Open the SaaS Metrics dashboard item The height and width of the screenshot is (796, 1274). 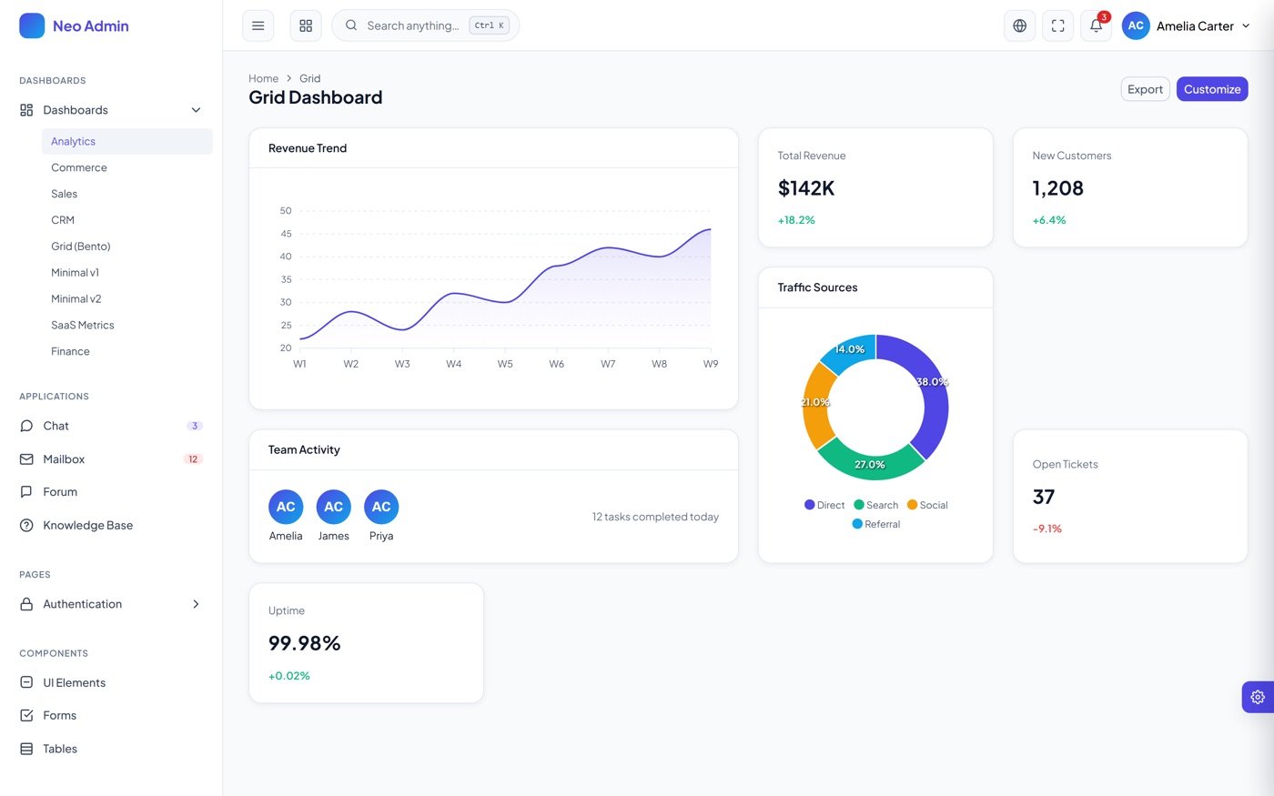tap(126, 325)
